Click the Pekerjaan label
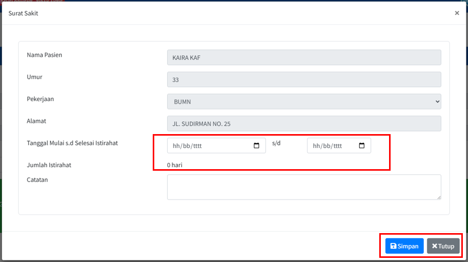This screenshot has width=468, height=262. 40,99
